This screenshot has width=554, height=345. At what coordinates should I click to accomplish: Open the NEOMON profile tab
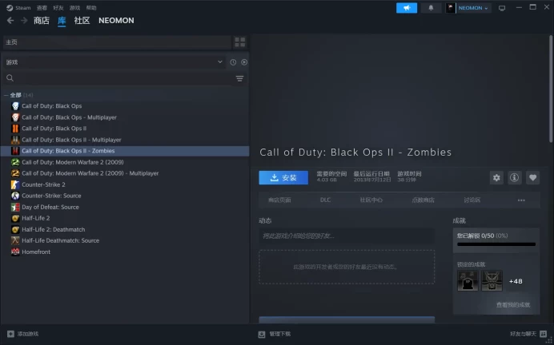point(116,21)
